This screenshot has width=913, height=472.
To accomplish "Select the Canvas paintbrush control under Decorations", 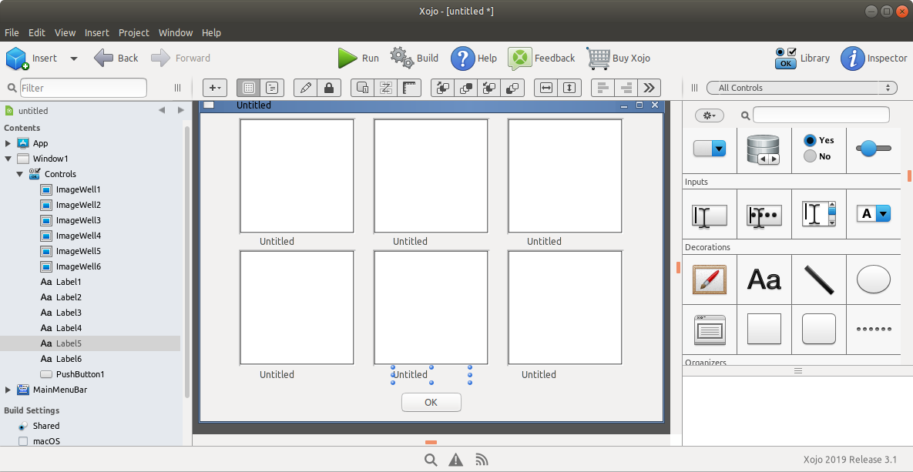I will click(x=709, y=280).
